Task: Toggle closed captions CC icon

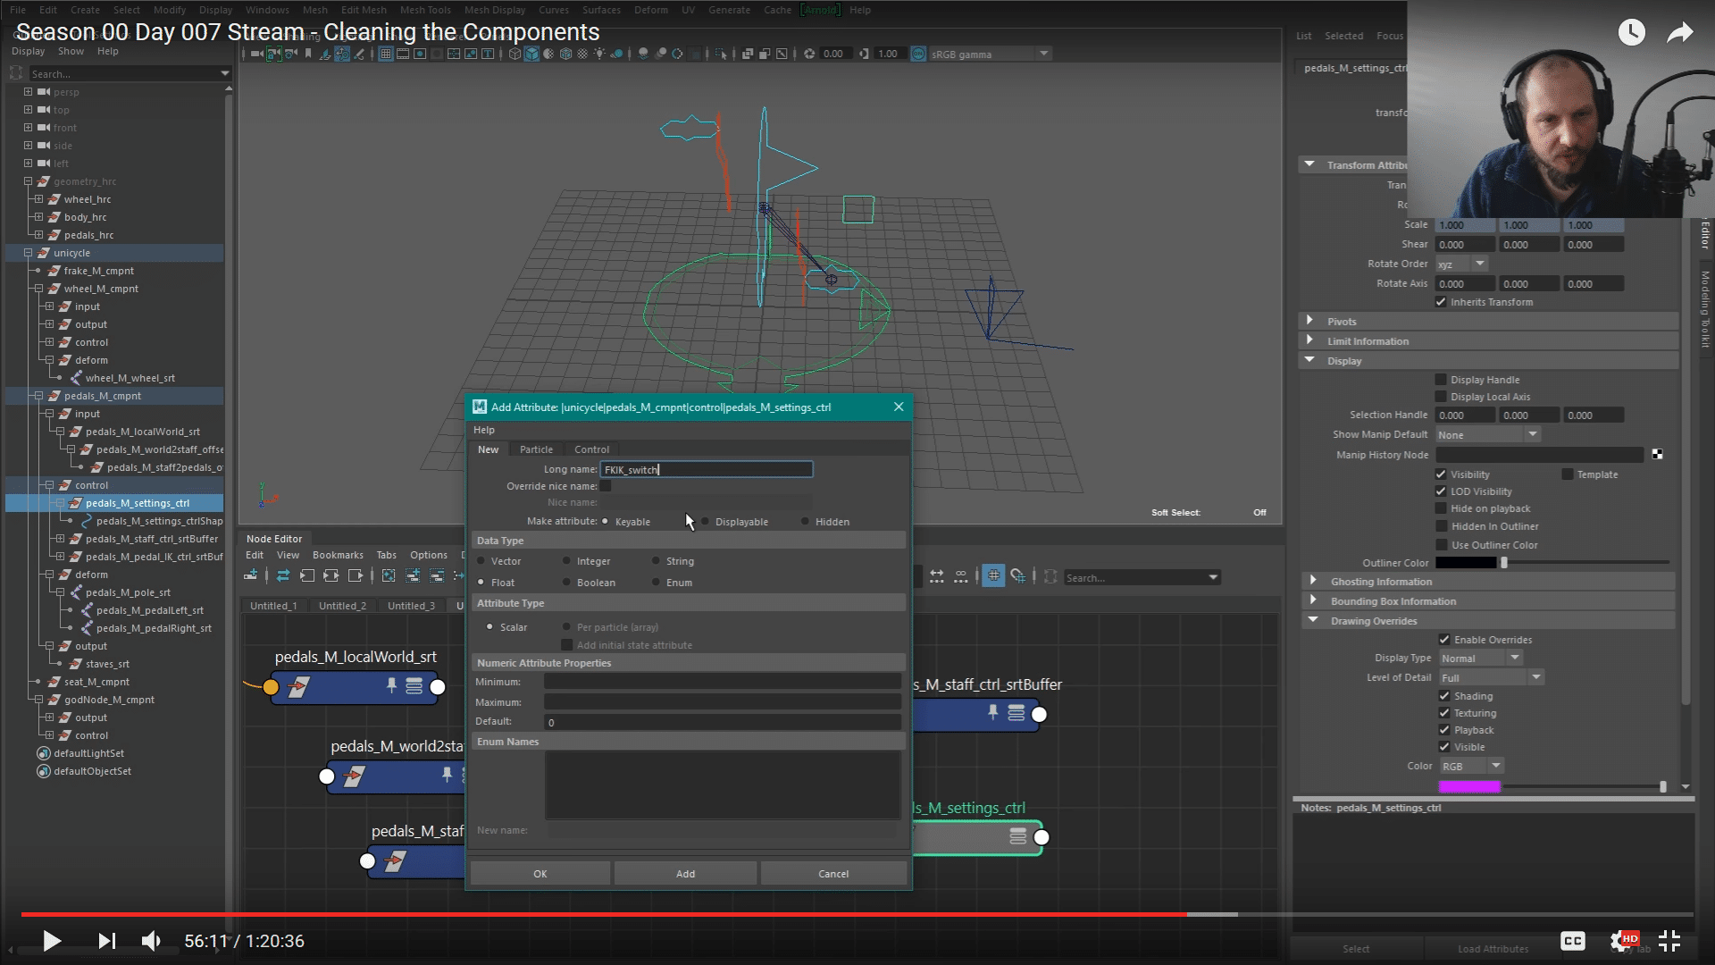Action: coord(1573,941)
